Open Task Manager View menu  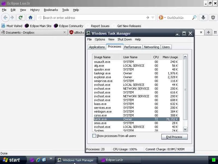click(111, 39)
